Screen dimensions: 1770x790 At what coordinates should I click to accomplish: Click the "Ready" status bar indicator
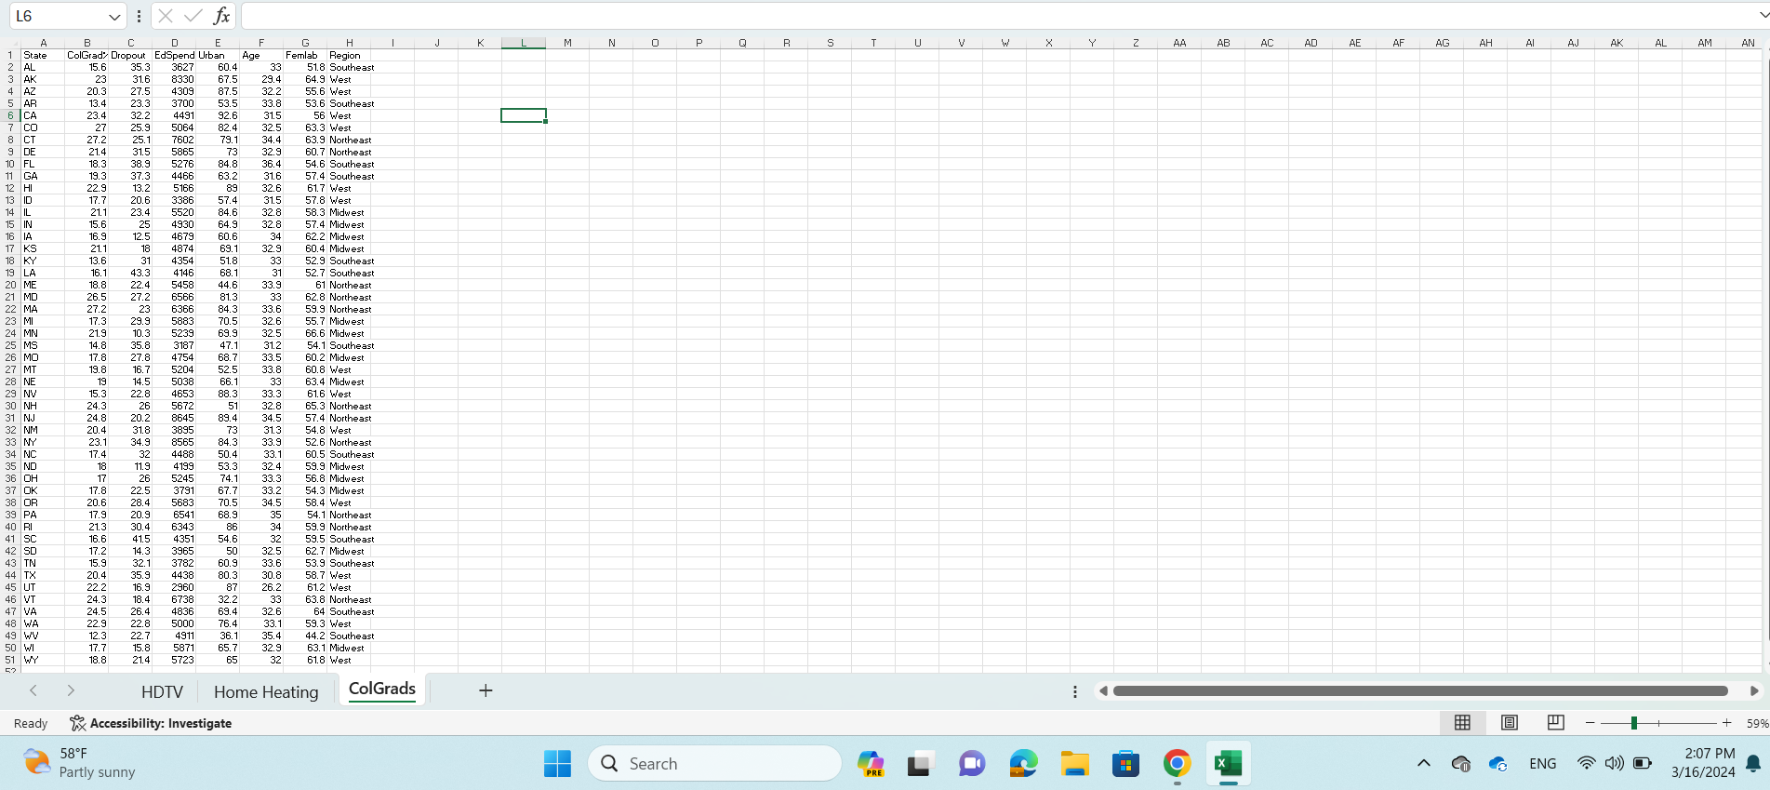31,723
